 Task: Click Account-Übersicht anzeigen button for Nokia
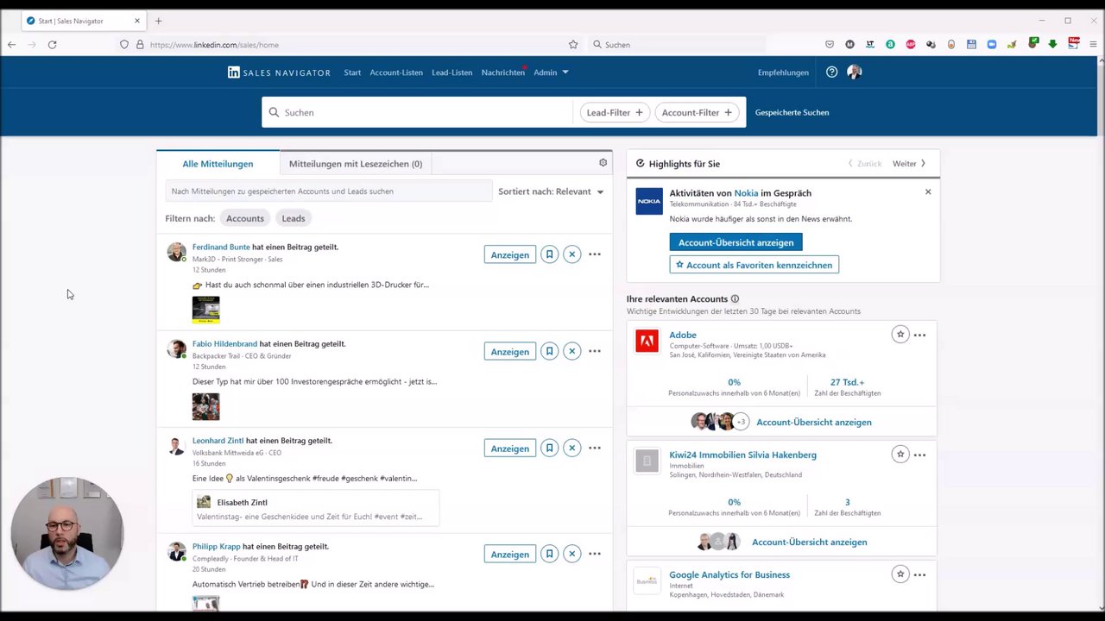click(736, 242)
